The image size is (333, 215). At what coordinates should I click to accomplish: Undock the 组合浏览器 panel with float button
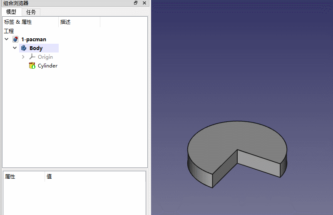136,3
